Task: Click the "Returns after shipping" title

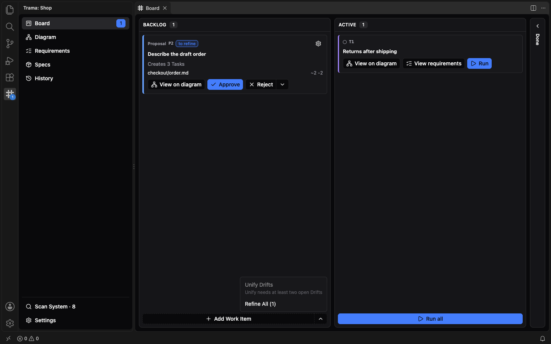Action: (370, 51)
